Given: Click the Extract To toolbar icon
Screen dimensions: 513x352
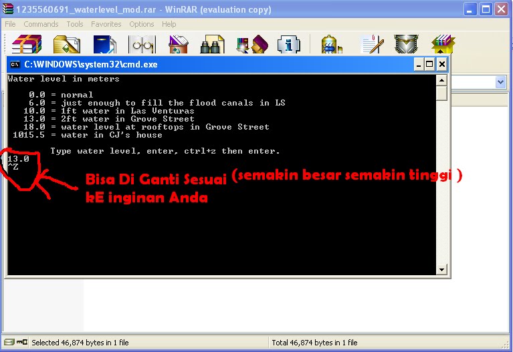Looking at the screenshot, I should click(67, 45).
